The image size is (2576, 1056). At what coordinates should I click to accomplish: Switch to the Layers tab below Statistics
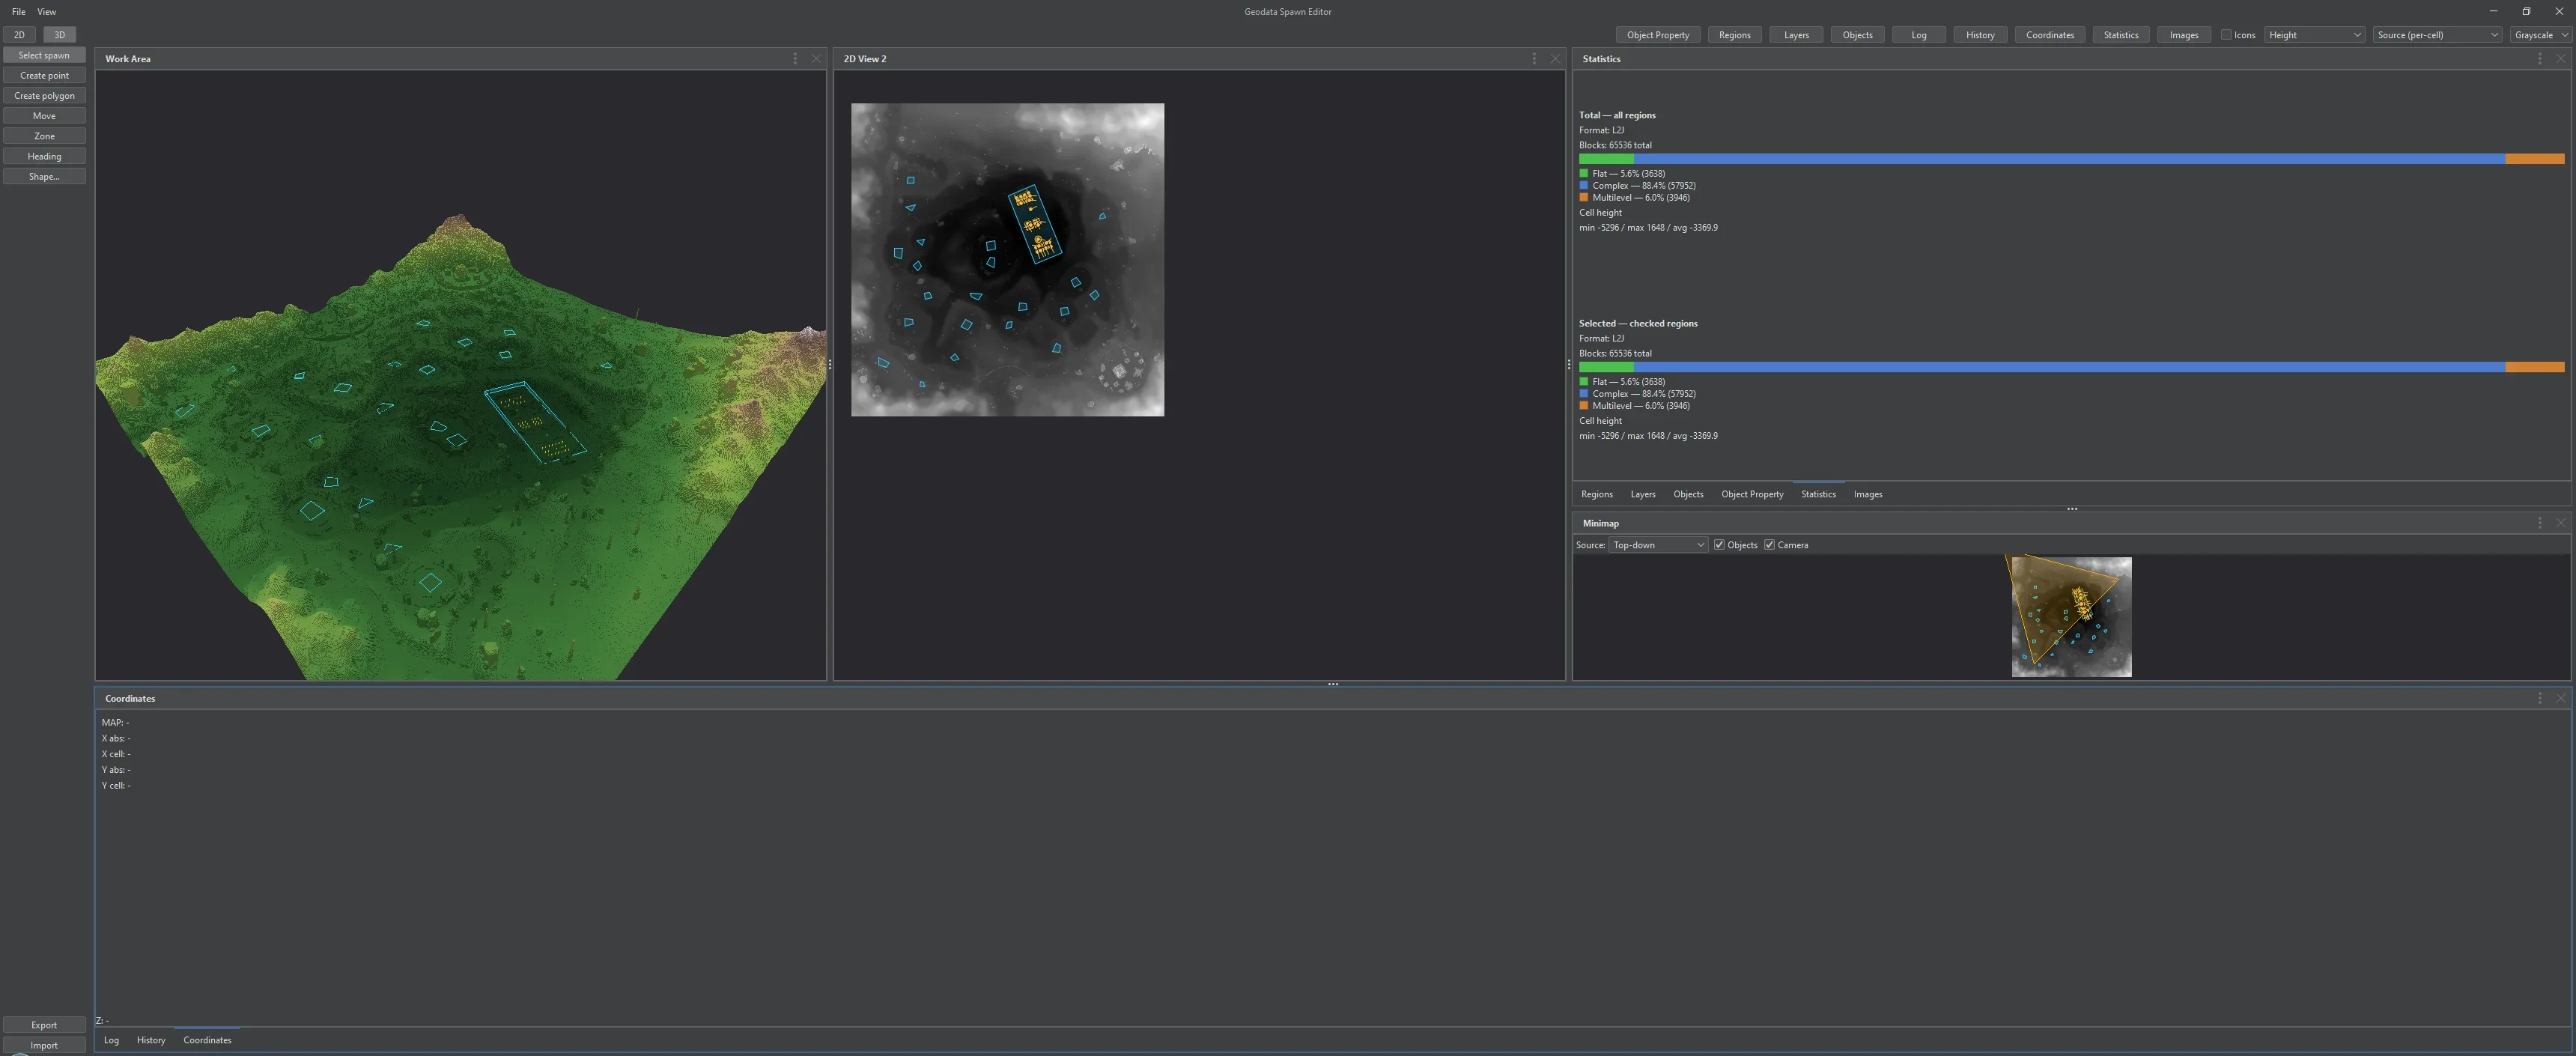[x=1642, y=494]
